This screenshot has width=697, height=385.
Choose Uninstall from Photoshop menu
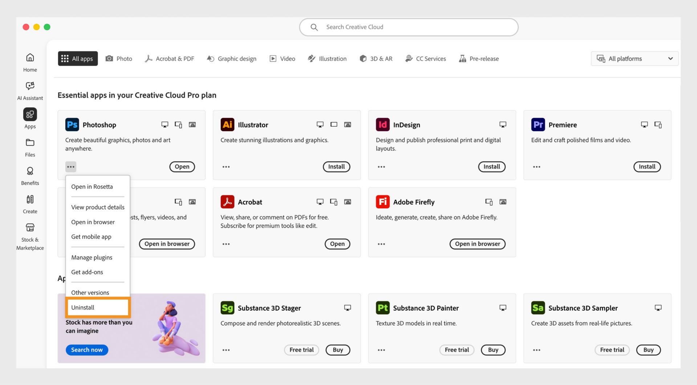point(98,307)
